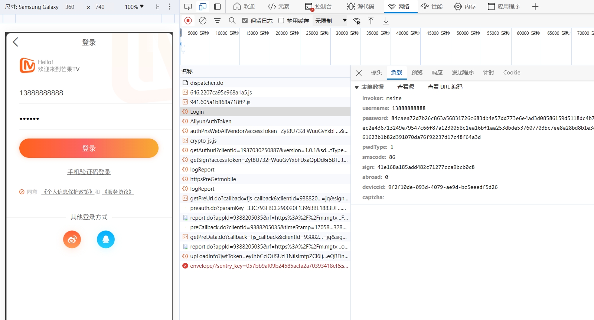Open the throttling dropdown
594x320 pixels.
pos(330,21)
